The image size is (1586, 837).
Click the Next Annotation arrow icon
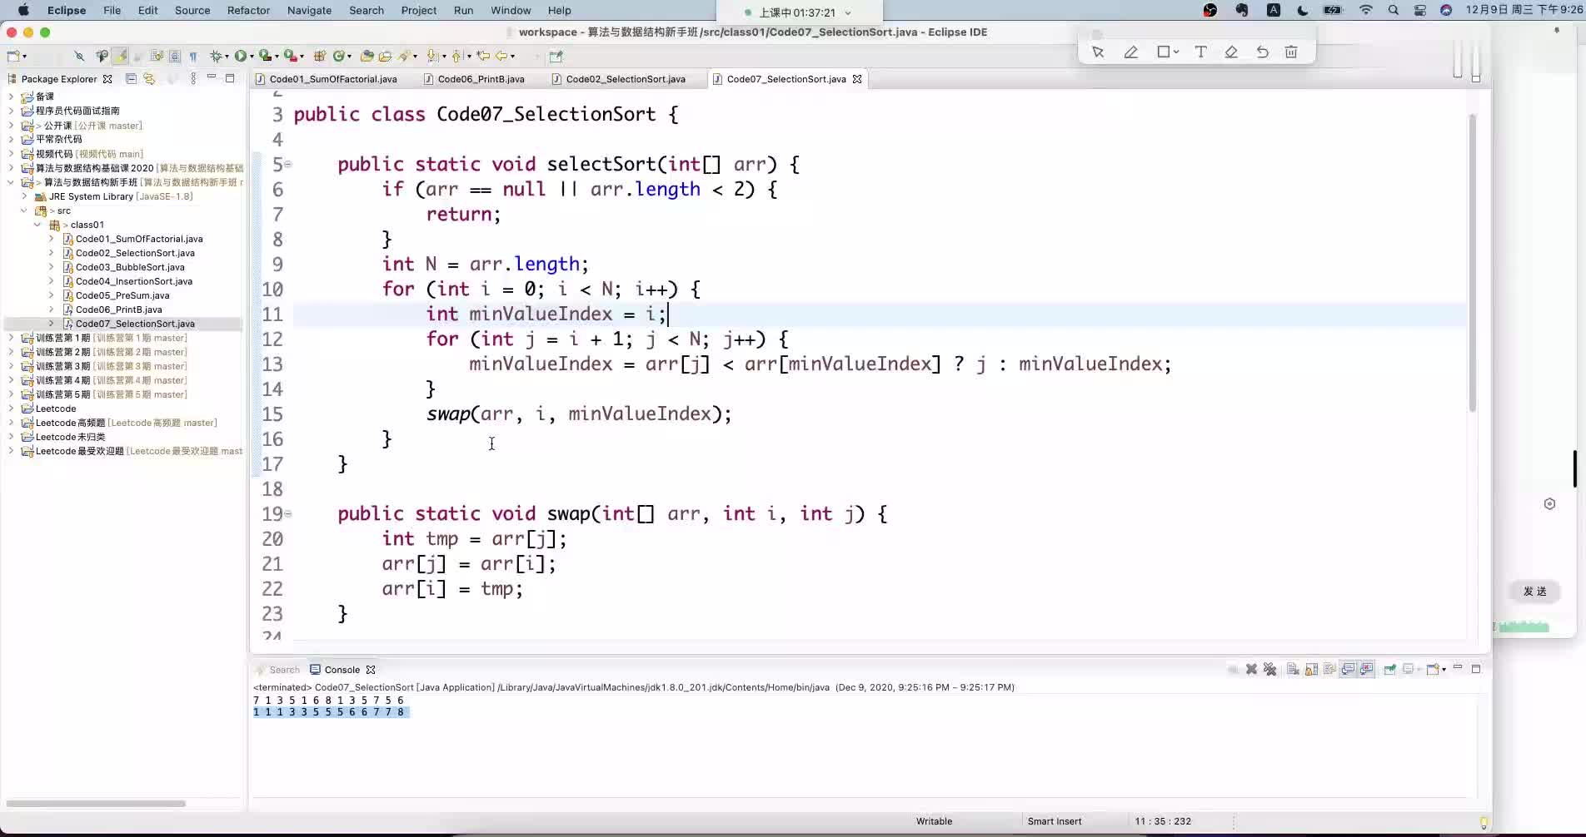pyautogui.click(x=431, y=56)
